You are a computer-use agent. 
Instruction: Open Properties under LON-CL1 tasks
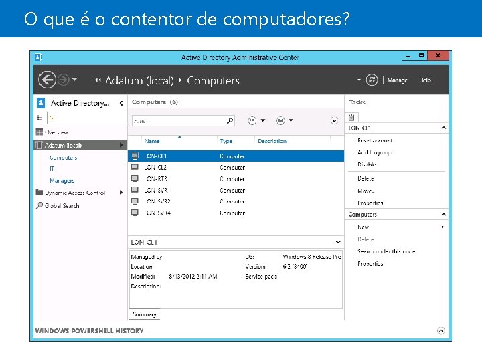pos(370,203)
